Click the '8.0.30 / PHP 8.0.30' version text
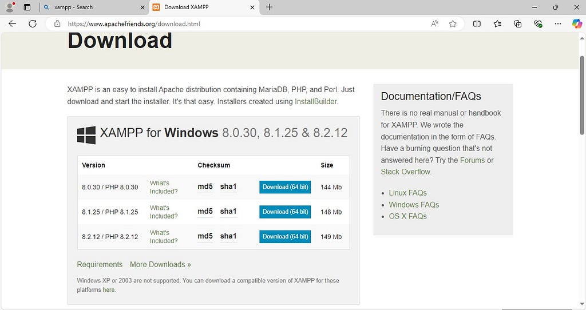The height and width of the screenshot is (310, 586). coord(110,187)
